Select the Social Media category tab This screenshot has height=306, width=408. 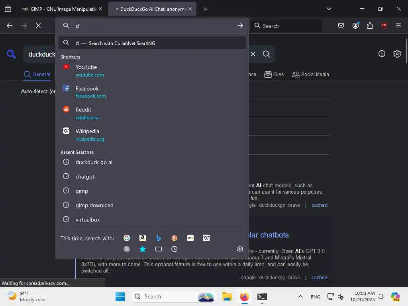click(x=310, y=75)
